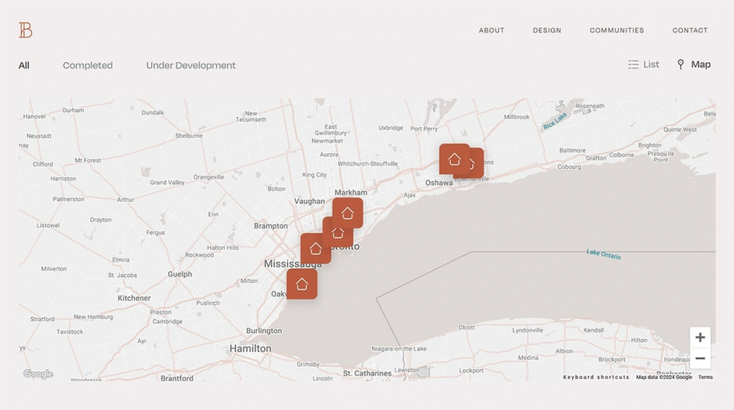Click Rice Lake label on map
This screenshot has width=734, height=410.
click(x=555, y=121)
